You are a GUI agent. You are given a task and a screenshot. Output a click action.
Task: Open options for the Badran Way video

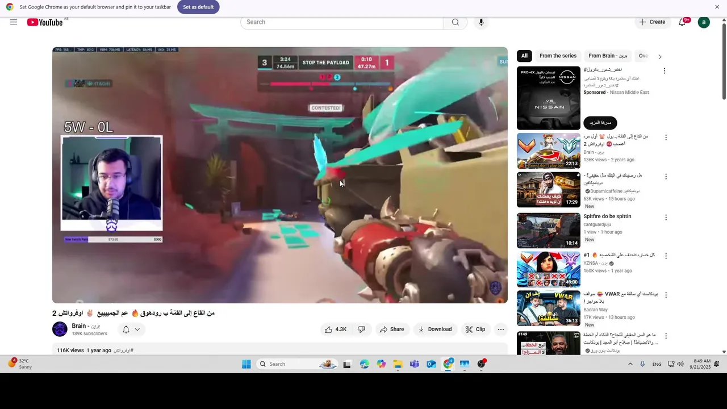pos(666,295)
